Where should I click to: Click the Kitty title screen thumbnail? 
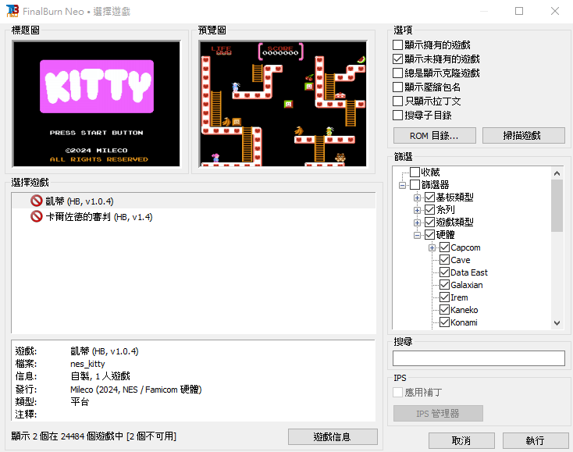(x=97, y=104)
